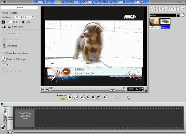The width and height of the screenshot is (186, 134).
Task: Click the load video folder icon in library
Action: pyautogui.click(x=183, y=15)
